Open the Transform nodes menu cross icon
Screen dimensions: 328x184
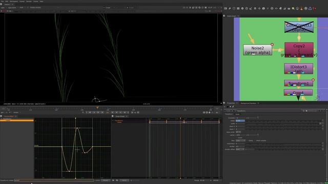(x=259, y=9)
